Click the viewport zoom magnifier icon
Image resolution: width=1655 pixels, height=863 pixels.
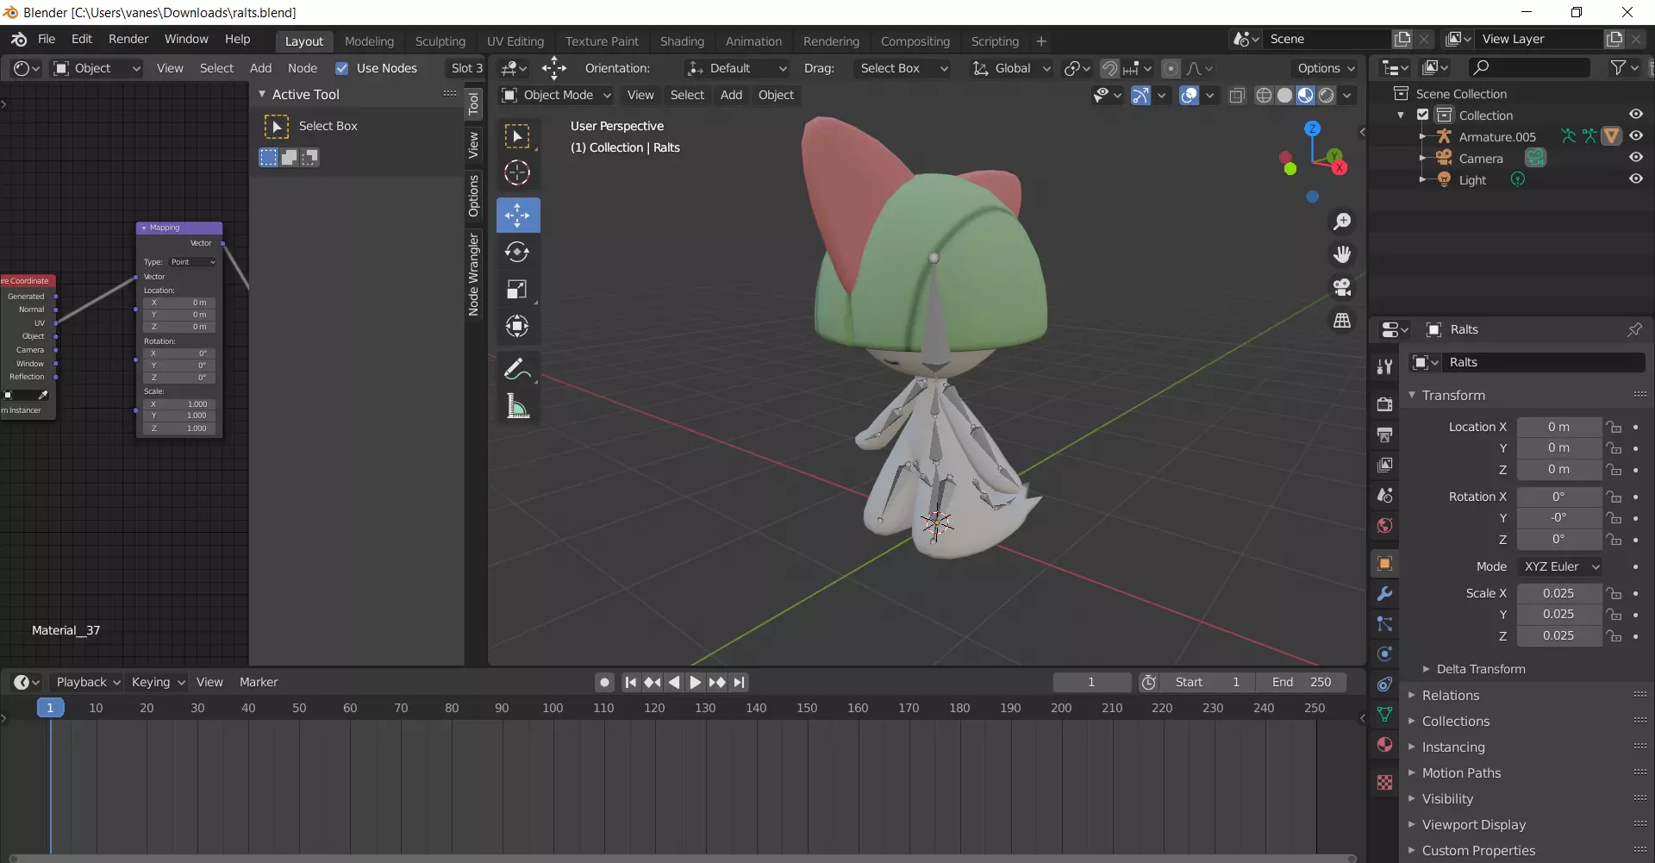[x=1342, y=222]
